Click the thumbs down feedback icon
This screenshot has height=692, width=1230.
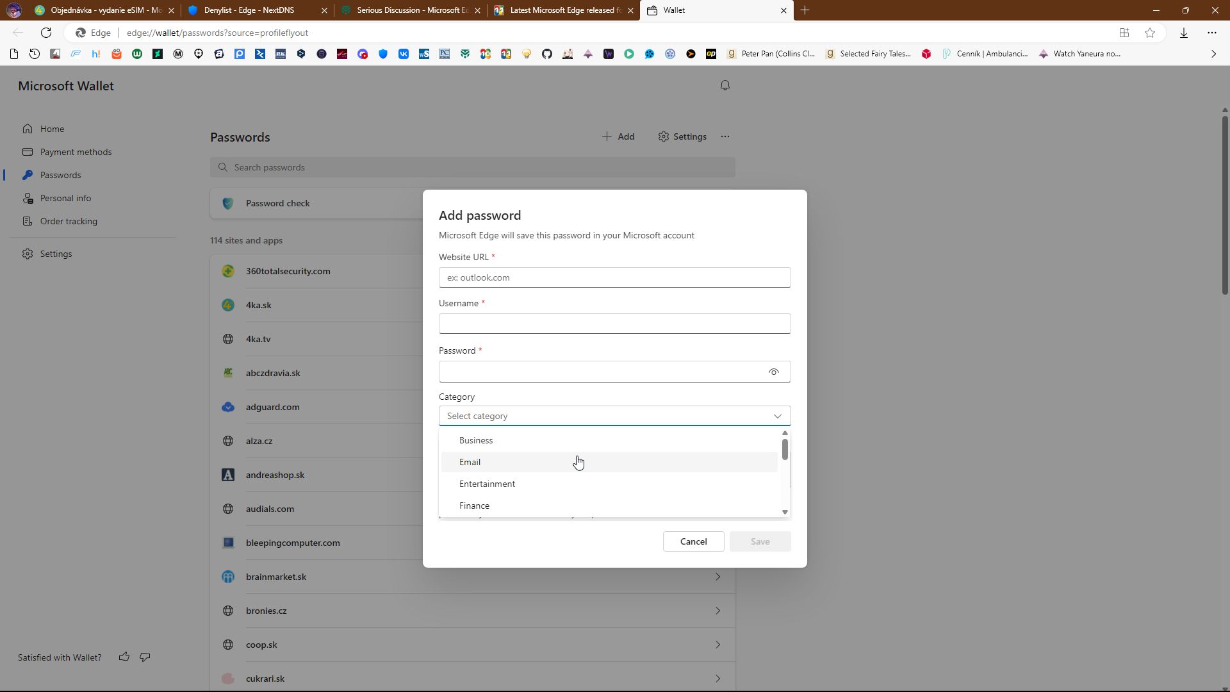pos(145,657)
